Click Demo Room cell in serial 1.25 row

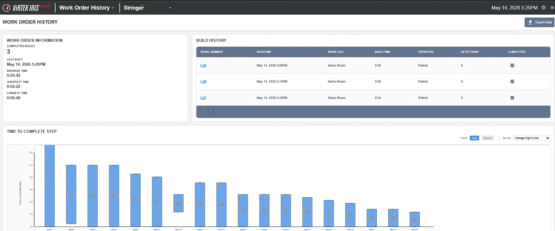[x=336, y=65]
